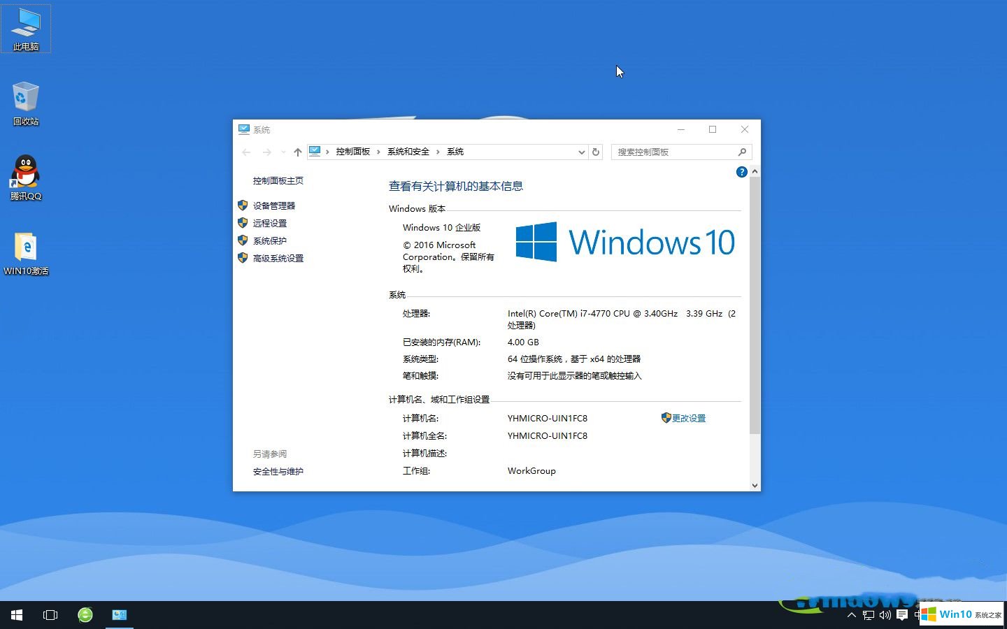Open 设备管理器 from the sidebar

(274, 205)
